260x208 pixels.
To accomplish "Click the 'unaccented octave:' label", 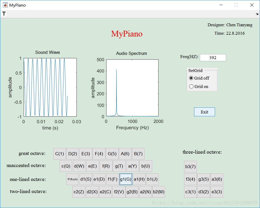I will tap(26, 165).
